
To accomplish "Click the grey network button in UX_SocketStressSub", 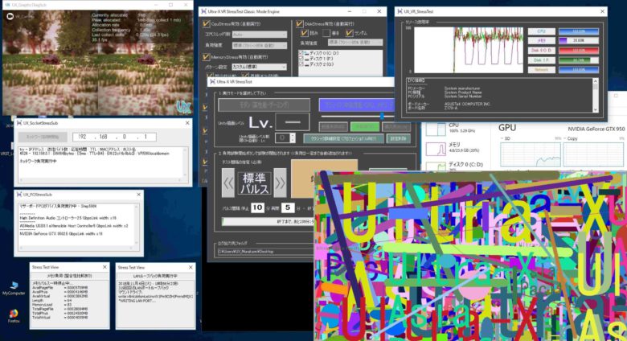I will pyautogui.click(x=43, y=137).
